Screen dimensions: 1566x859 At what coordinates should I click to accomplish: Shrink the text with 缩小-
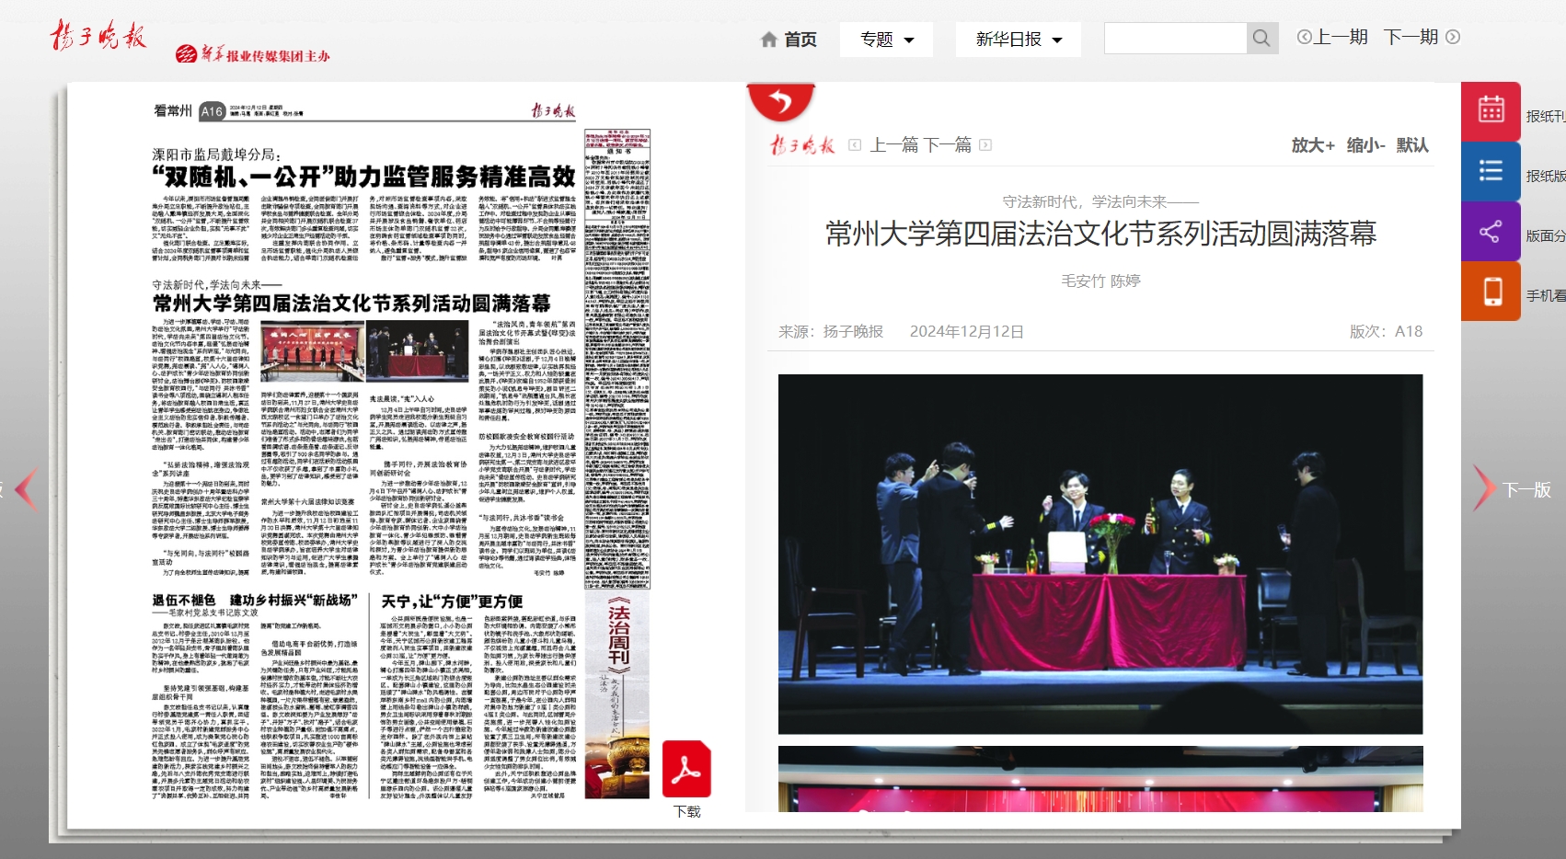[x=1365, y=145]
